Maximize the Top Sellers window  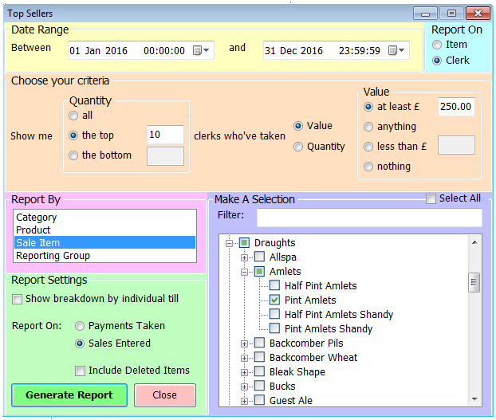[x=451, y=14]
